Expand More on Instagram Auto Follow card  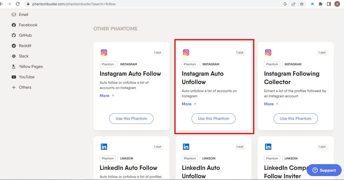107,96
